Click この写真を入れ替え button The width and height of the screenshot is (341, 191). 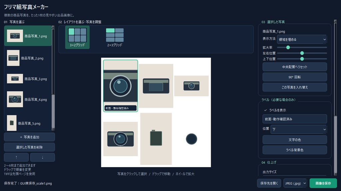(295, 87)
